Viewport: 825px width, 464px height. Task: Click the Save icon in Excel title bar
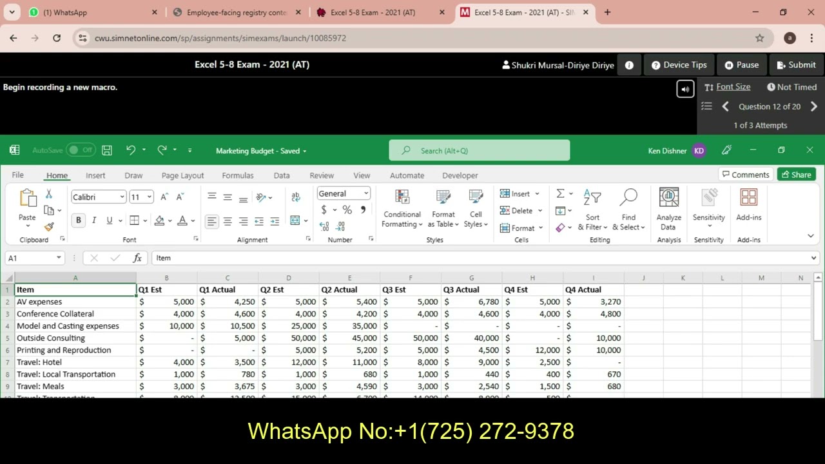[x=107, y=150]
